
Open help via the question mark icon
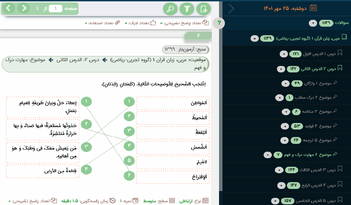[x=219, y=23]
